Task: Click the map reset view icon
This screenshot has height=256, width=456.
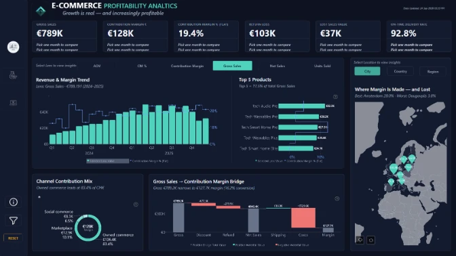Action: [x=370, y=240]
